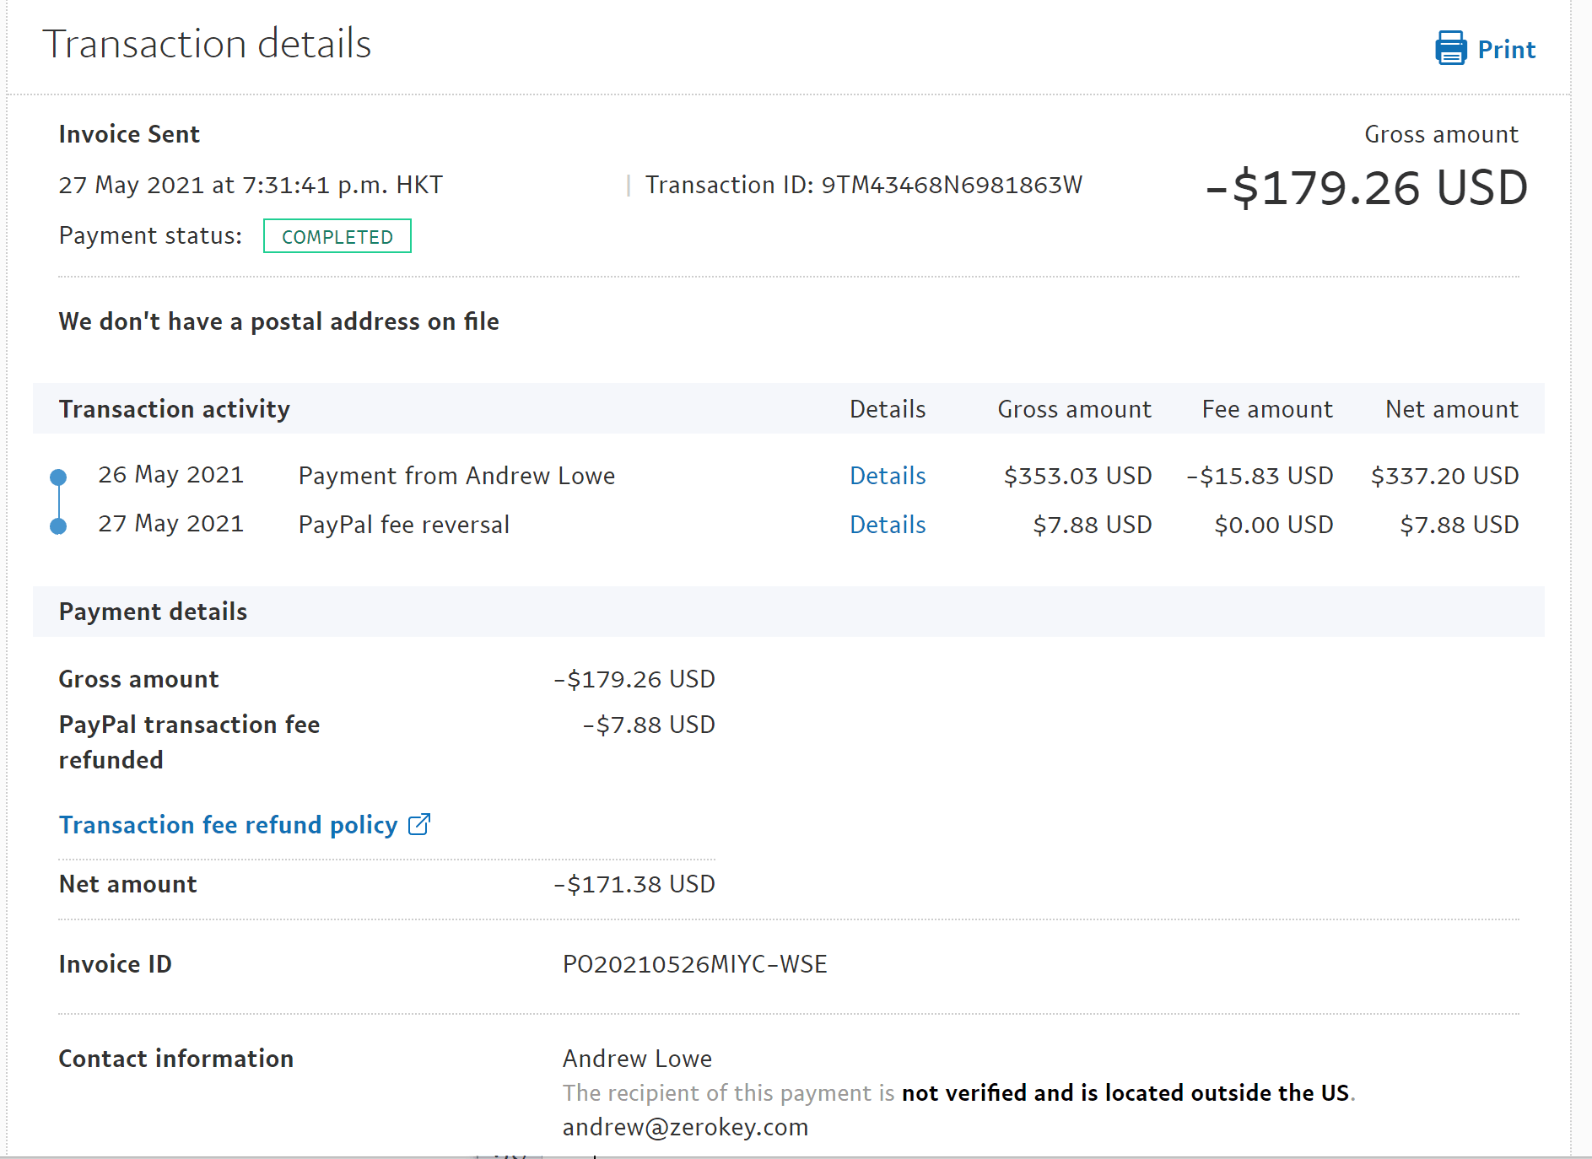Image resolution: width=1592 pixels, height=1159 pixels.
Task: Click the 26 May 2021 timeline dot
Action: [58, 477]
